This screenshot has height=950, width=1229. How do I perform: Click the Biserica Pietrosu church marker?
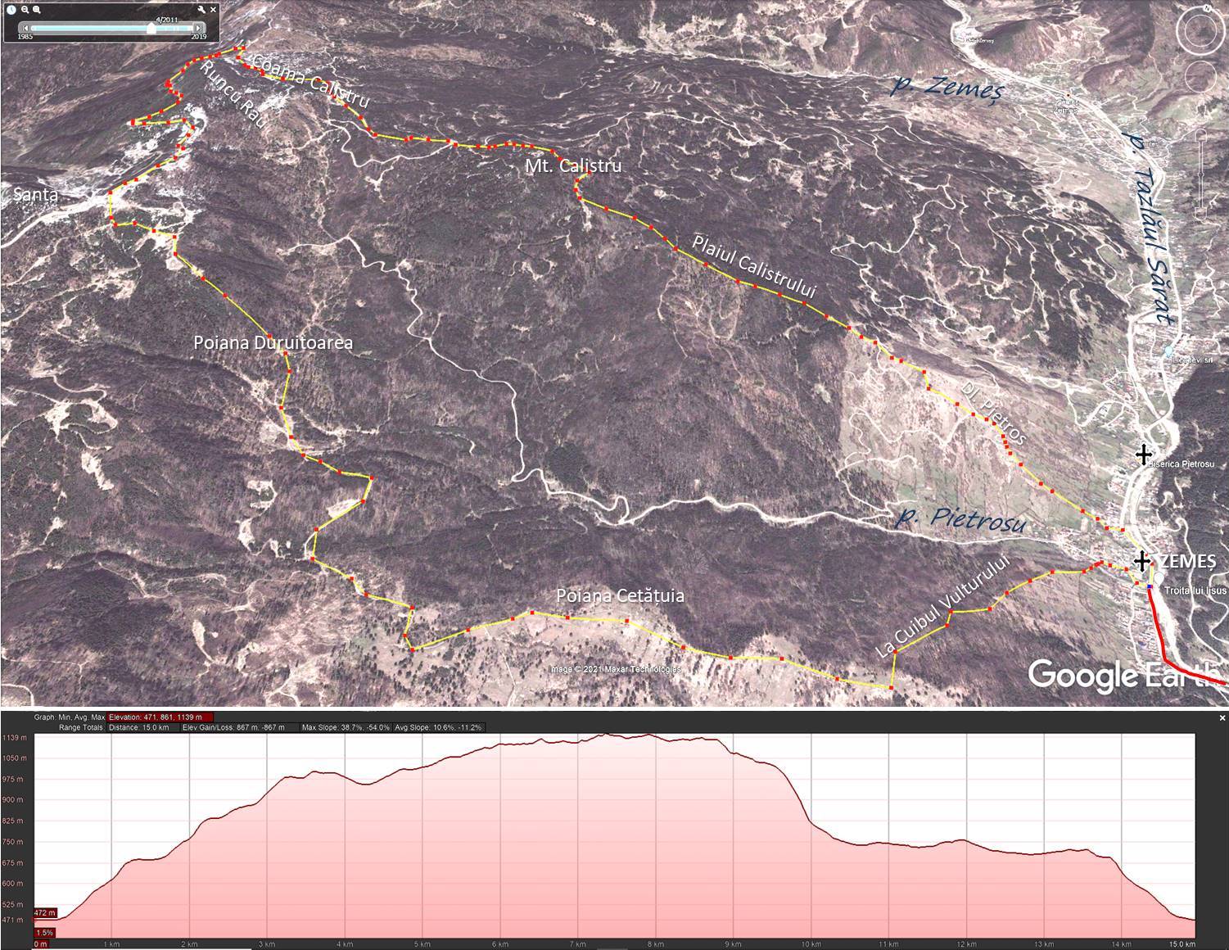(x=1143, y=455)
